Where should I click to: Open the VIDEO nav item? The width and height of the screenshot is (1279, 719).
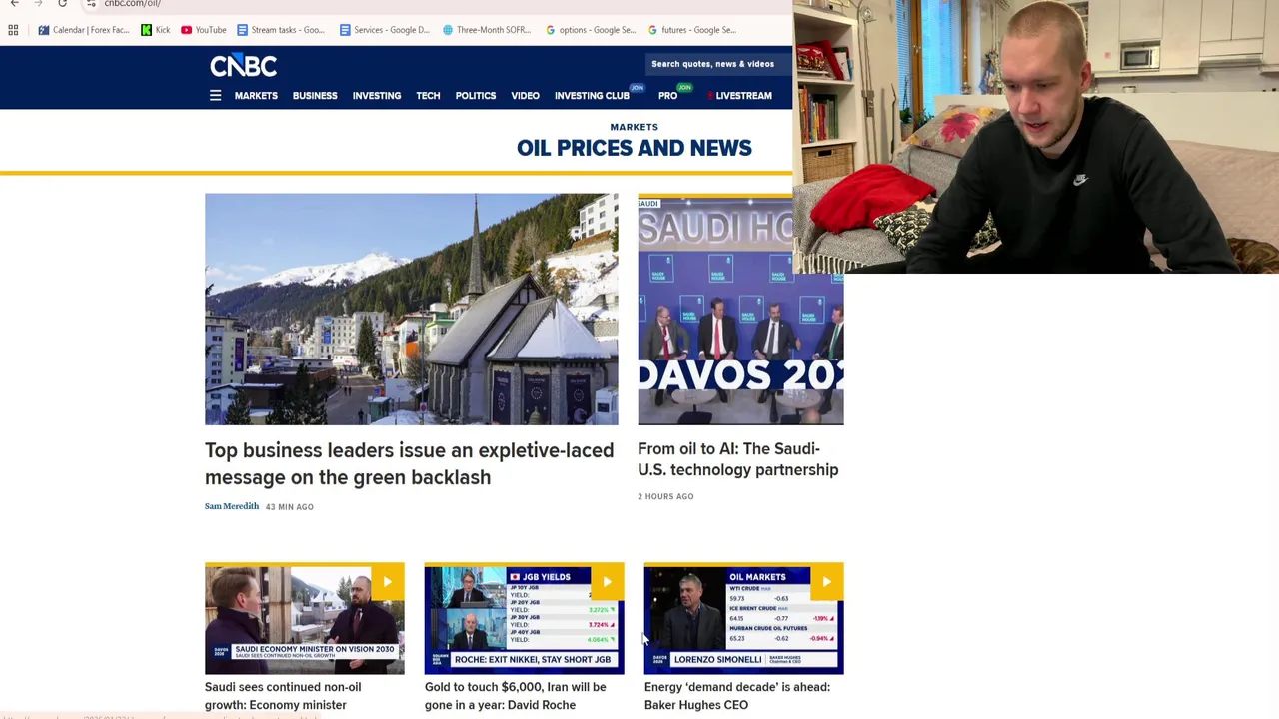coord(525,96)
